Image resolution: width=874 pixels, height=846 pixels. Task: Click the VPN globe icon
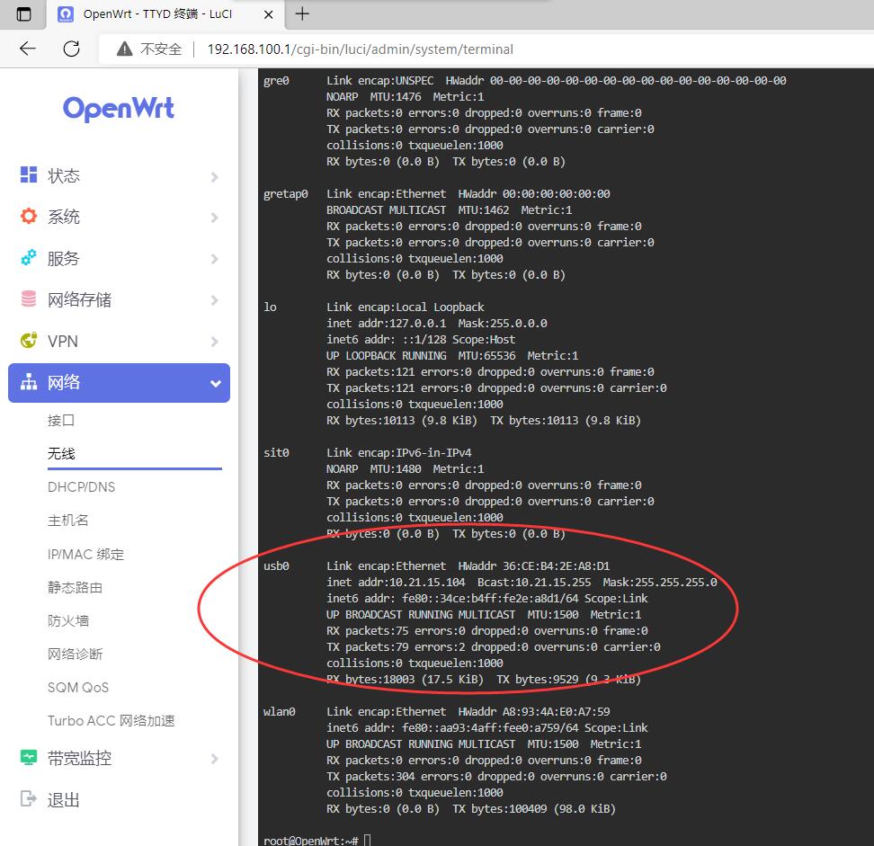29,341
